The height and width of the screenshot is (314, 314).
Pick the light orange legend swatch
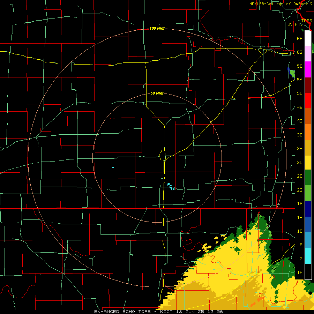coord(308,132)
